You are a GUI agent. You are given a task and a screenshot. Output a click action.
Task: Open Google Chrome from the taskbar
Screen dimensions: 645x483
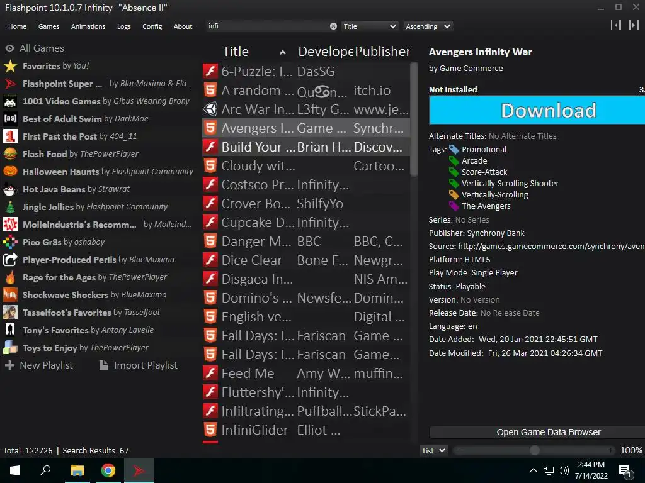point(108,470)
